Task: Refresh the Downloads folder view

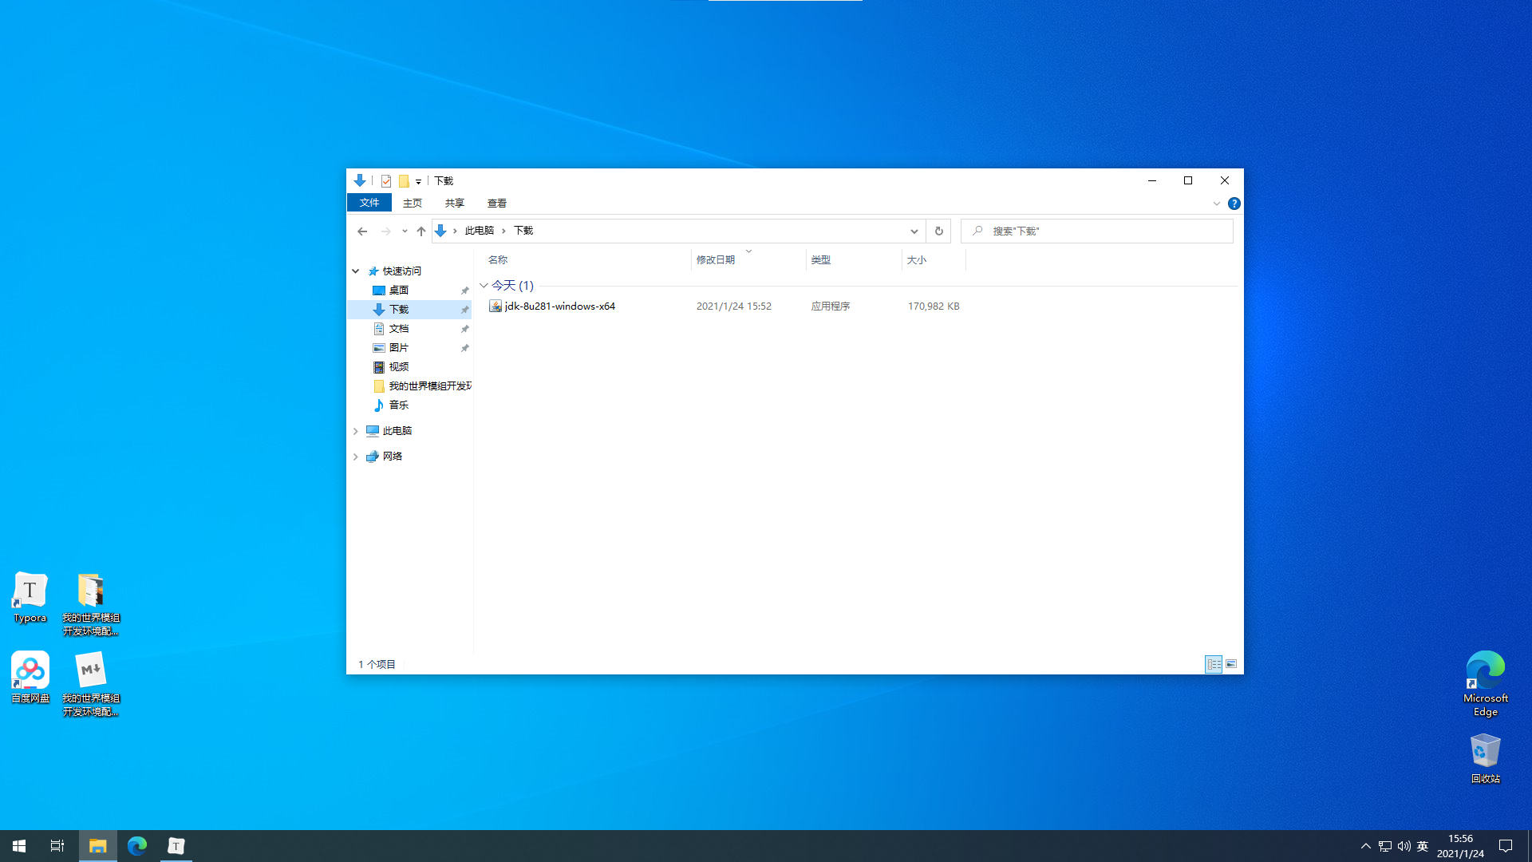Action: click(938, 231)
